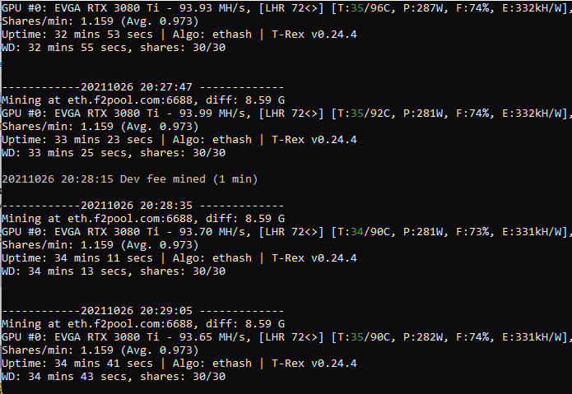
Task: Click the P:282W power reading
Action: (425, 337)
